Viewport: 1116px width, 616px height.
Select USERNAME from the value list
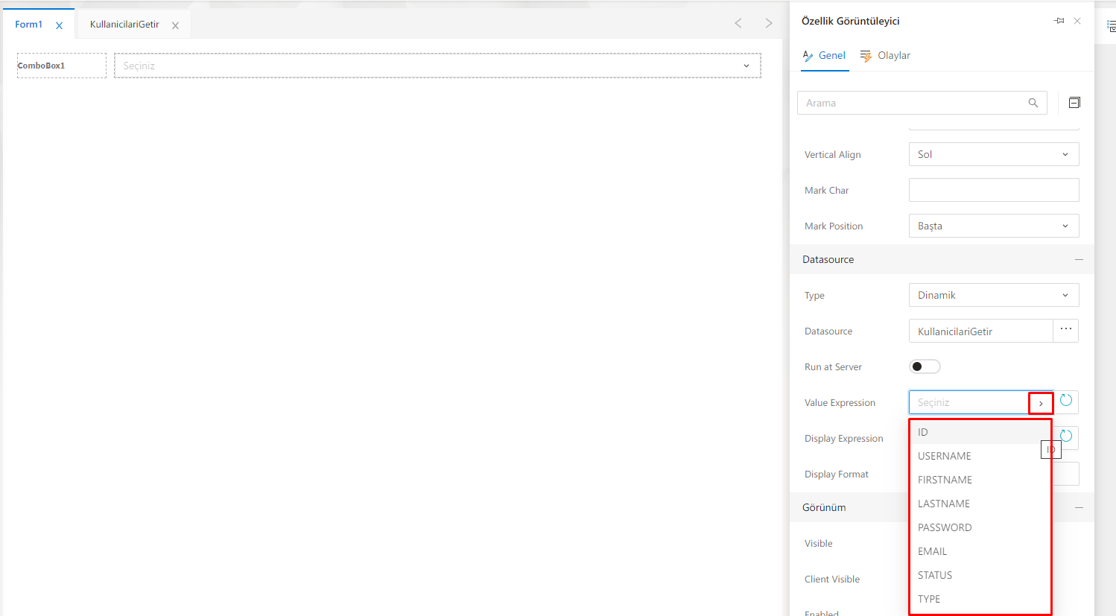[945, 456]
